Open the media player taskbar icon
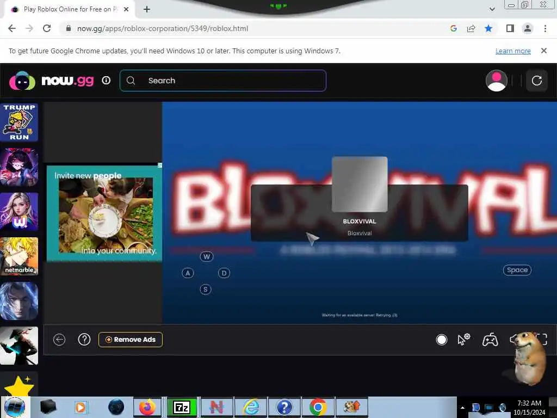 (x=81, y=407)
